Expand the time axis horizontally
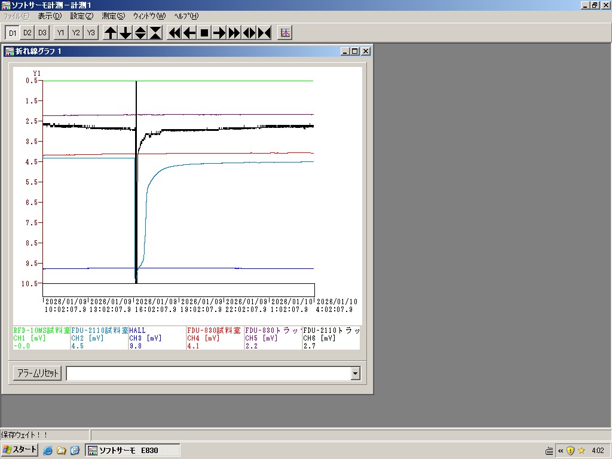This screenshot has height=459, width=612. (249, 33)
